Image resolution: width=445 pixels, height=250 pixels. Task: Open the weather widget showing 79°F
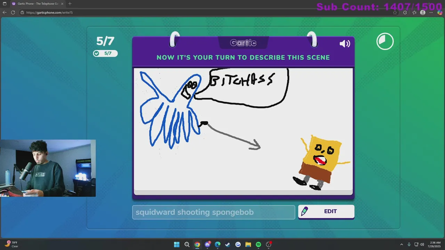11,244
